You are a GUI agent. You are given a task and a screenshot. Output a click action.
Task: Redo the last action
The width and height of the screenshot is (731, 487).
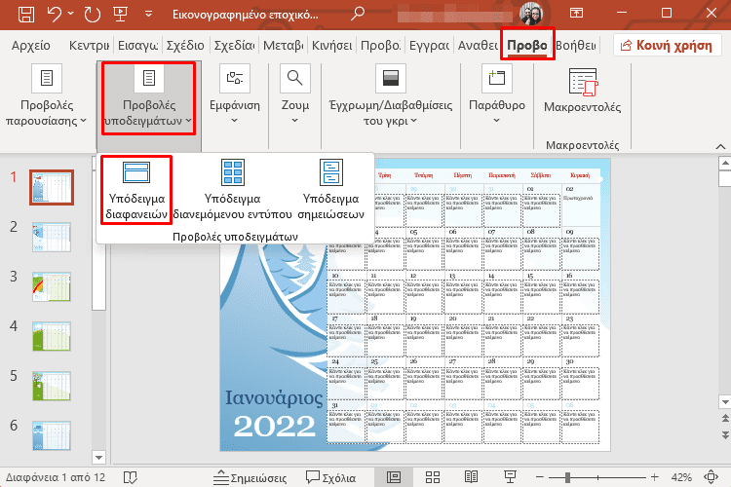point(92,14)
